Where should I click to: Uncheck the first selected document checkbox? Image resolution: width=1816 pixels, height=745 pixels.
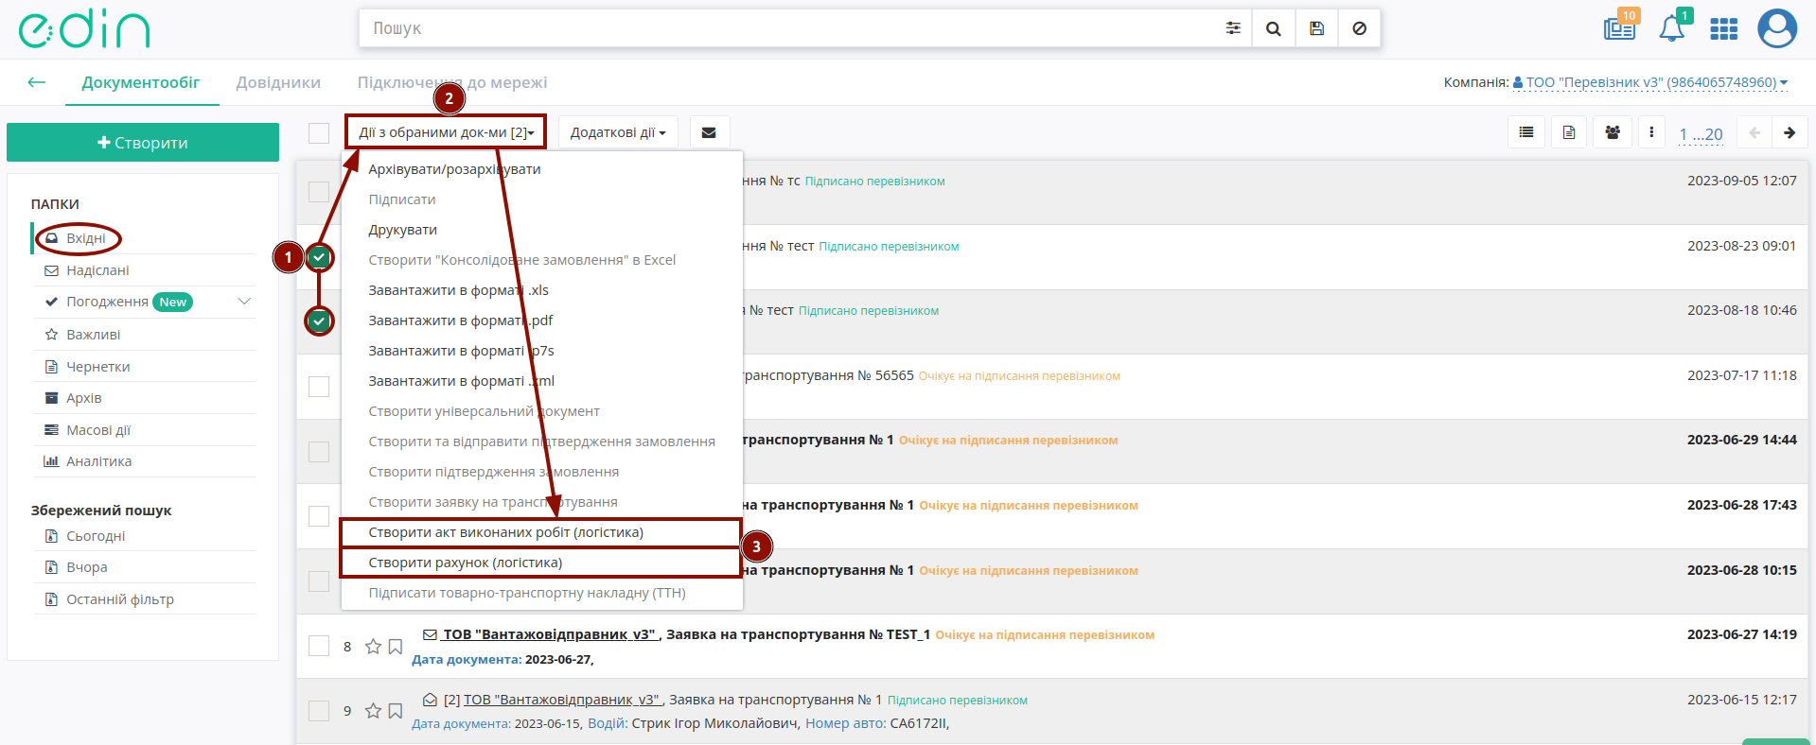pyautogui.click(x=320, y=256)
